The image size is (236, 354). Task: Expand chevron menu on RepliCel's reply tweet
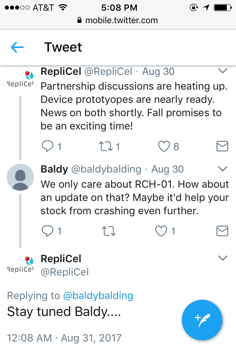pyautogui.click(x=223, y=258)
